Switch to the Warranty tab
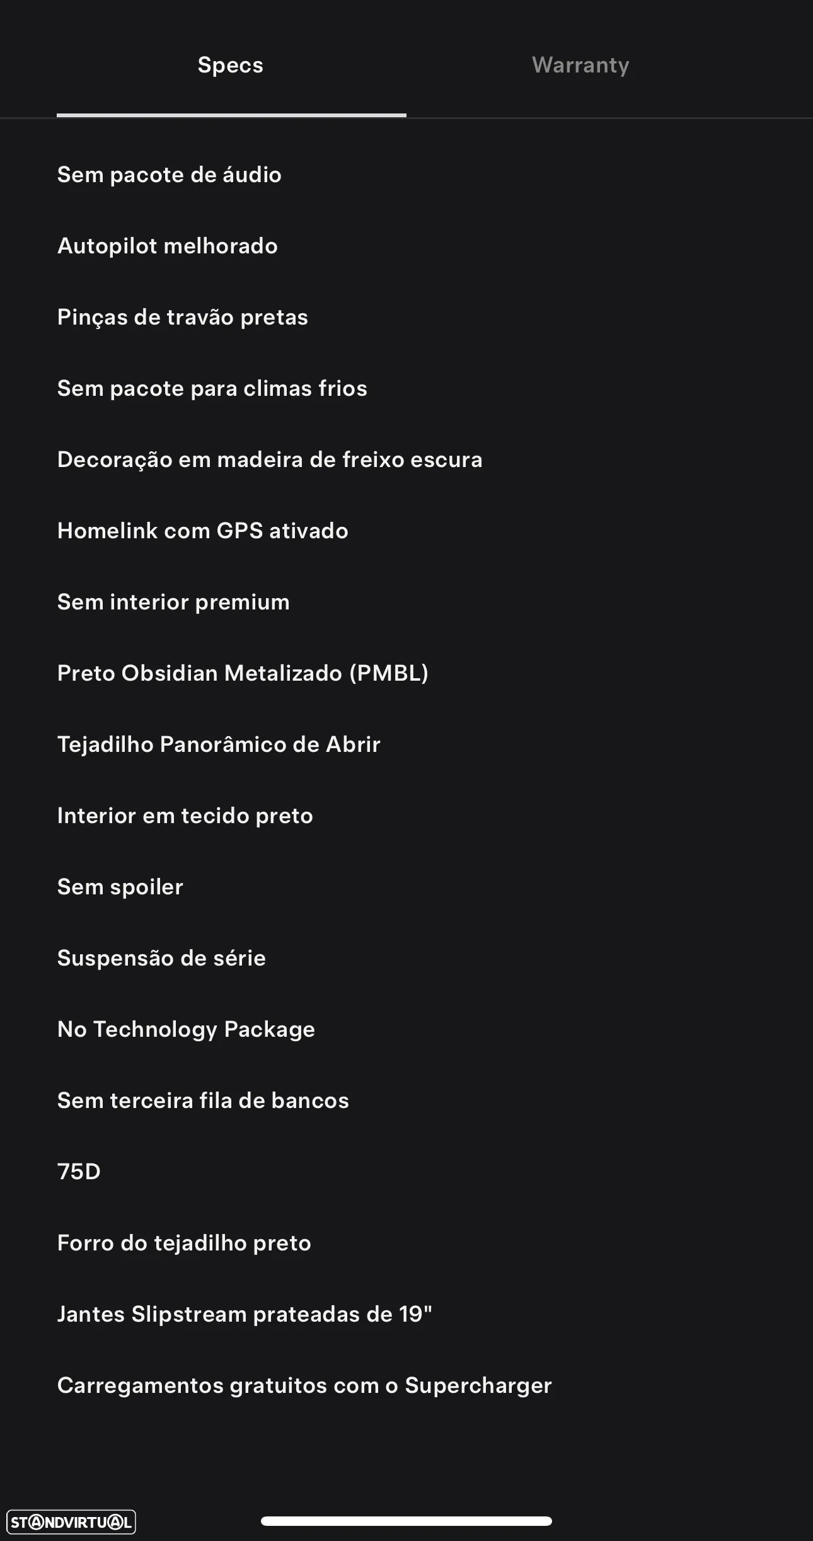813x1541 pixels. click(580, 66)
